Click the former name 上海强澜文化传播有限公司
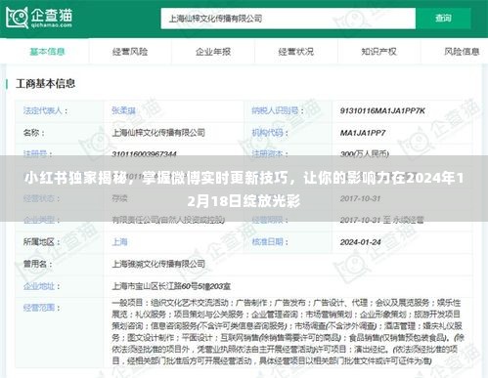This screenshot has height=378, width=488. [158, 264]
